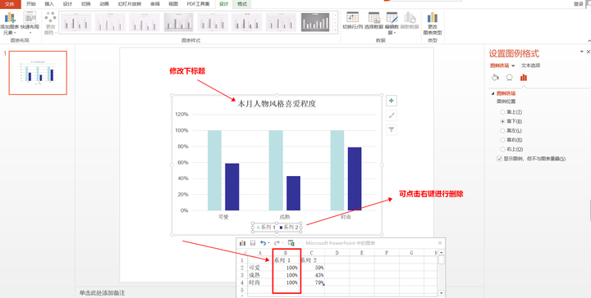Click Edit Data in Excel icon in data sheet
This screenshot has height=298, width=591.
[x=291, y=243]
